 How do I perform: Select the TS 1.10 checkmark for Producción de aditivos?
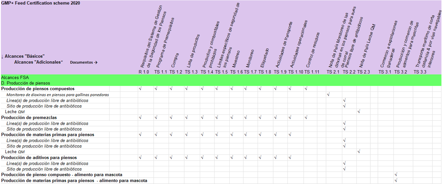pos(290,157)
